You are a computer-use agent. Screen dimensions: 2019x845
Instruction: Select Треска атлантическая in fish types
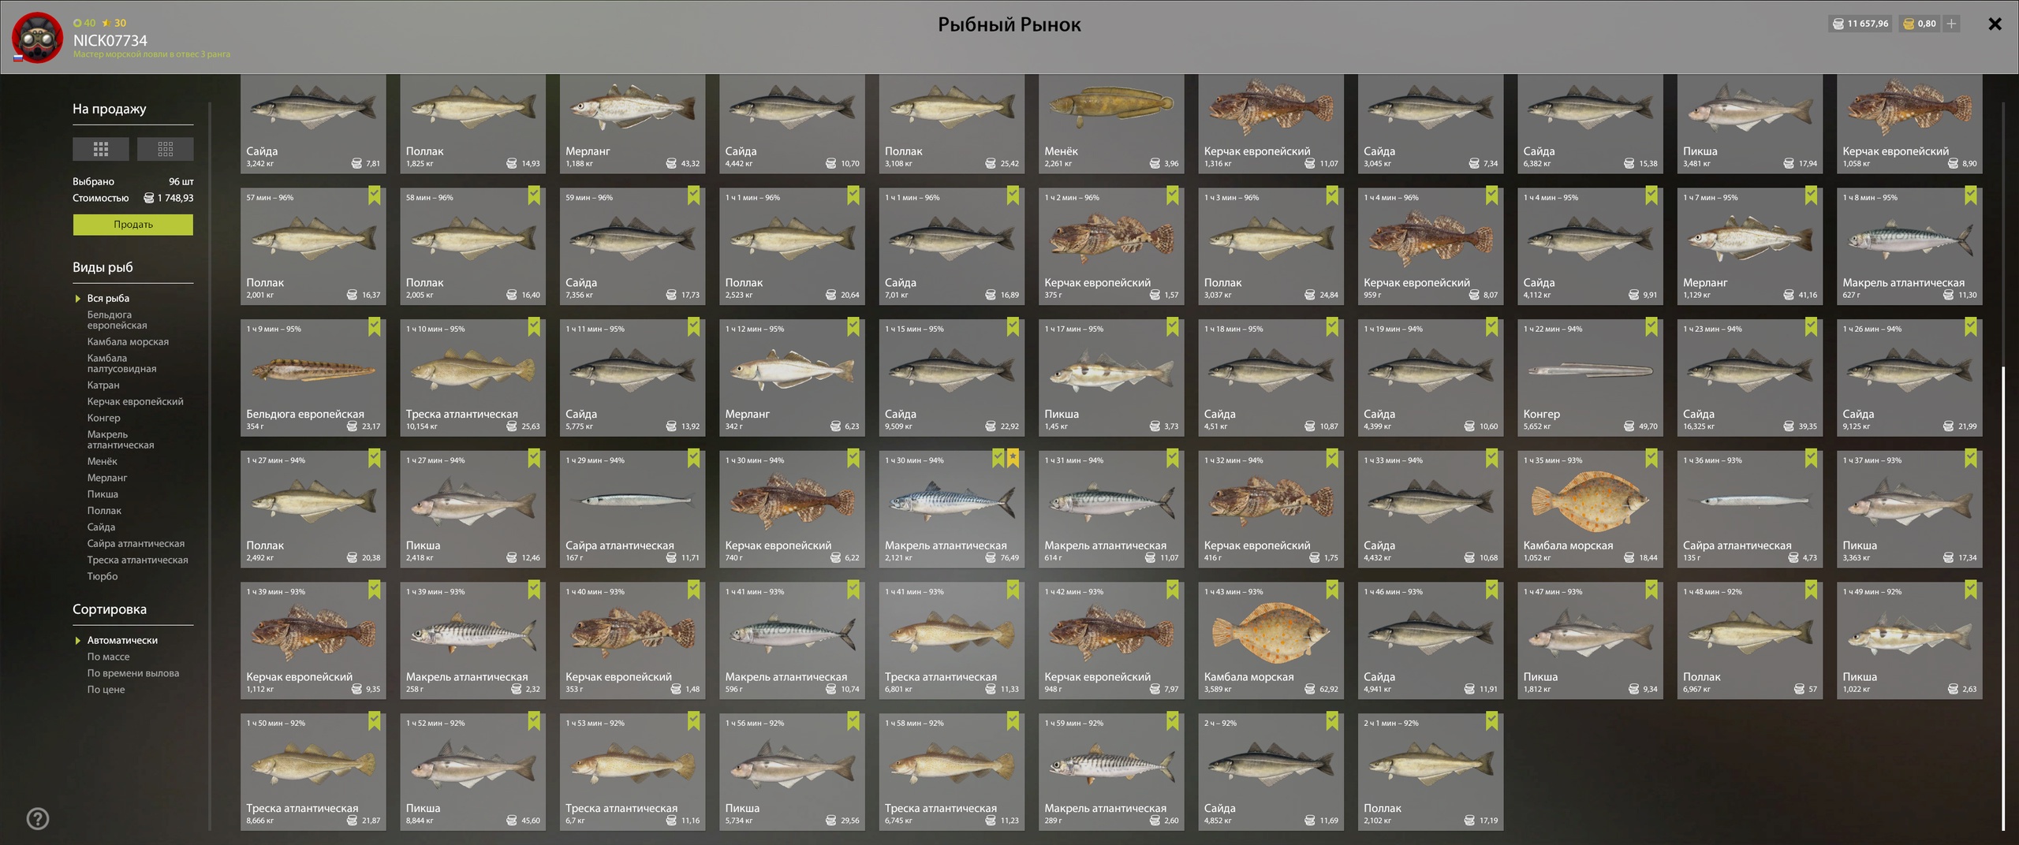(x=137, y=560)
